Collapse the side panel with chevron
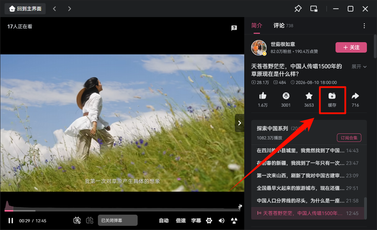 [x=239, y=123]
